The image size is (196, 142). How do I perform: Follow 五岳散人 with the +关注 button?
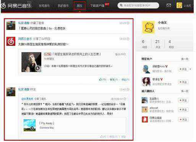pos(183,100)
